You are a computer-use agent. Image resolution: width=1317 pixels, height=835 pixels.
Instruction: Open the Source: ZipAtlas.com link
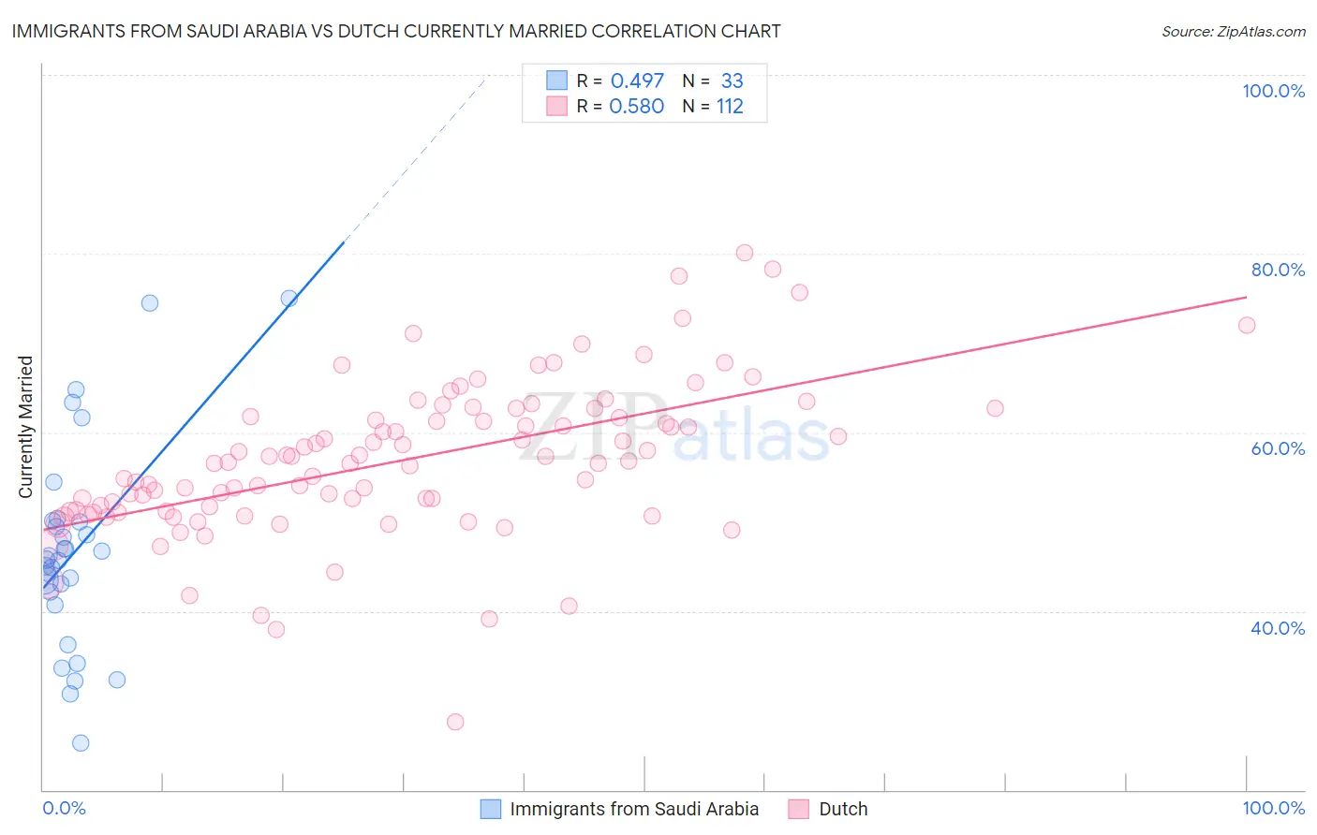click(x=1234, y=31)
